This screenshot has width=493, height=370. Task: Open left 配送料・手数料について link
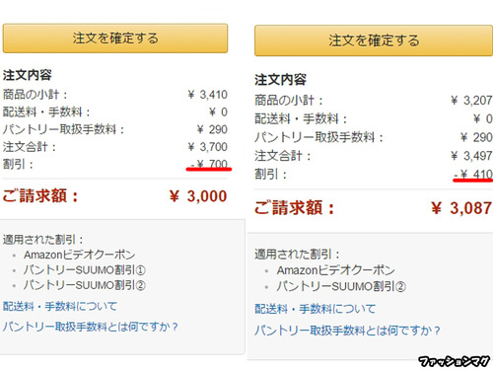tap(60, 306)
